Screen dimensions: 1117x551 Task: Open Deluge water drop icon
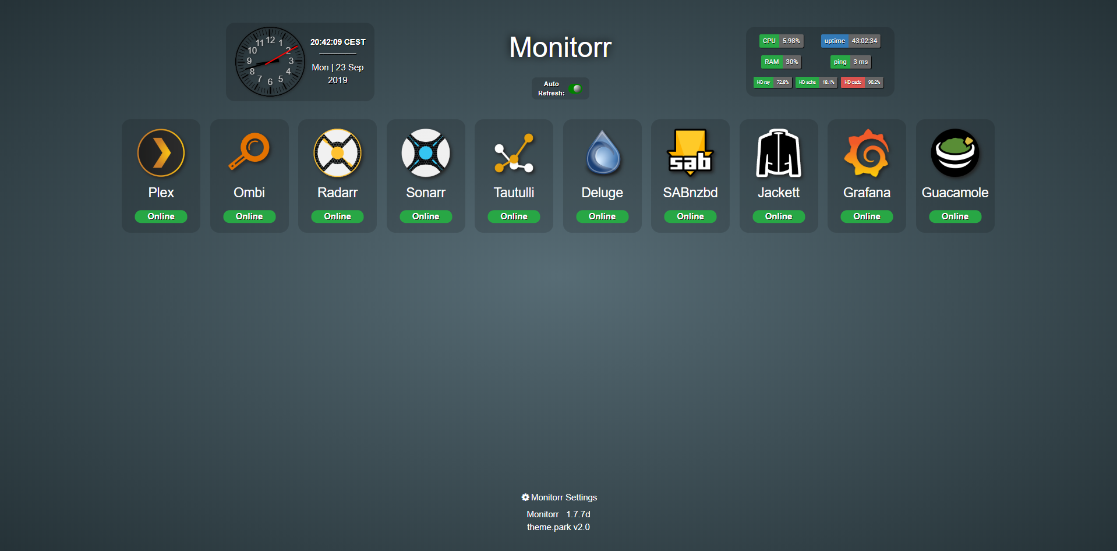(x=602, y=153)
